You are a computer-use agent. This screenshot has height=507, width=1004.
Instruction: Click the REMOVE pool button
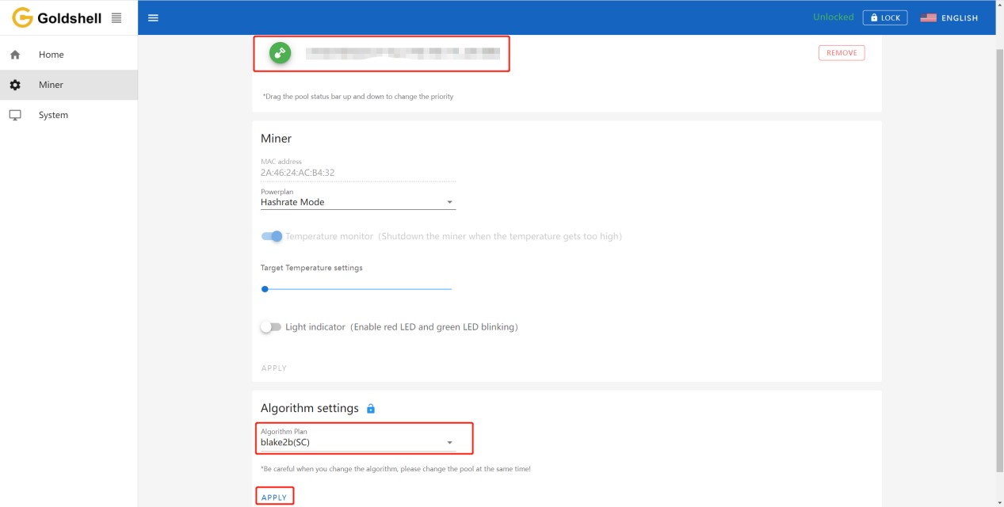coord(842,53)
